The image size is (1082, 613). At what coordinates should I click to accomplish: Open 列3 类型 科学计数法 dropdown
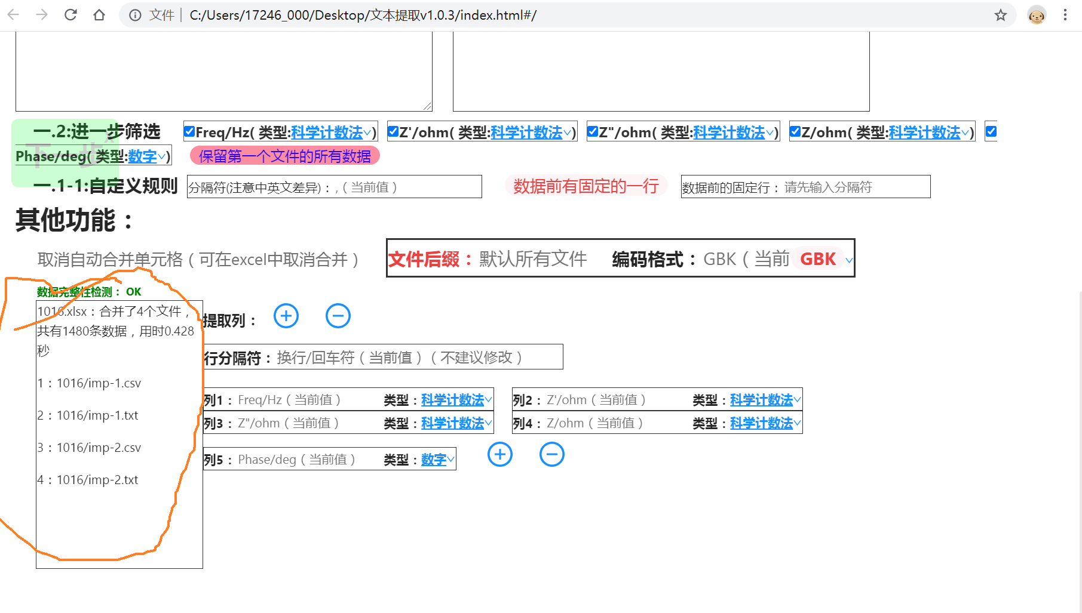tap(456, 423)
